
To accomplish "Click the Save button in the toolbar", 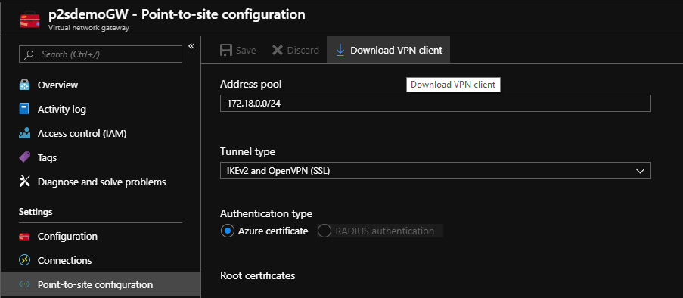I will [x=237, y=50].
